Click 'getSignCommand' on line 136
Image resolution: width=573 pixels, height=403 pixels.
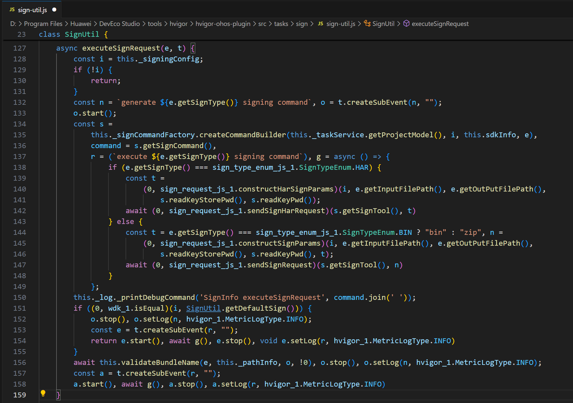click(x=173, y=146)
